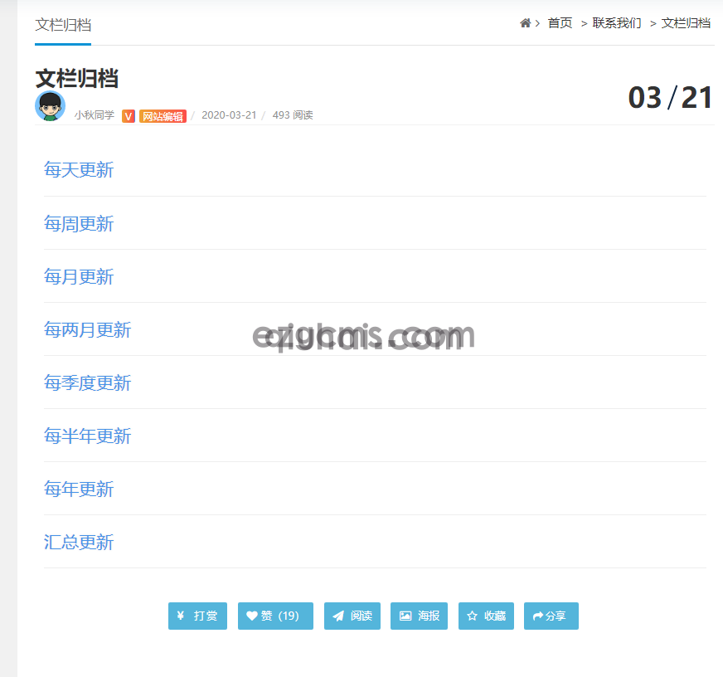This screenshot has width=723, height=677.
Task: Open the 每天更新 link
Action: point(79,170)
